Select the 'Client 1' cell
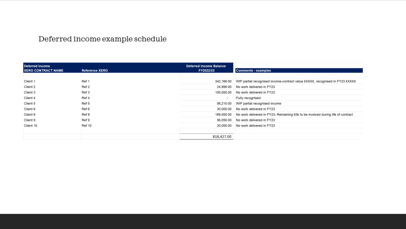The image size is (406, 229). 30,81
